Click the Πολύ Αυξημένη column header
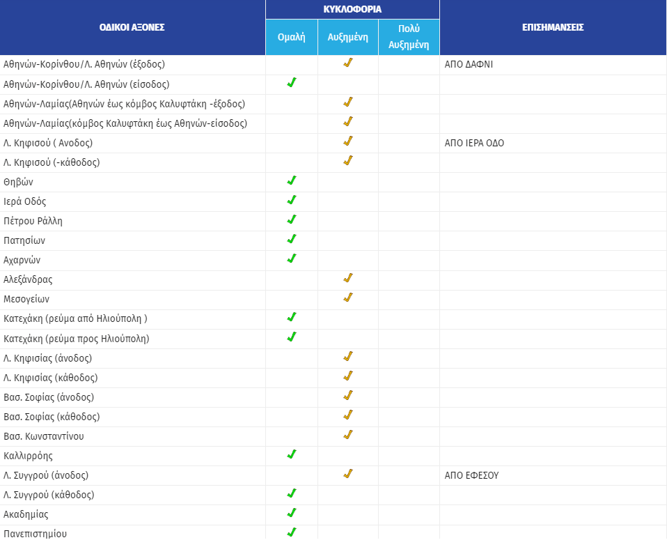Viewport: 667px width, 547px height. [x=409, y=37]
